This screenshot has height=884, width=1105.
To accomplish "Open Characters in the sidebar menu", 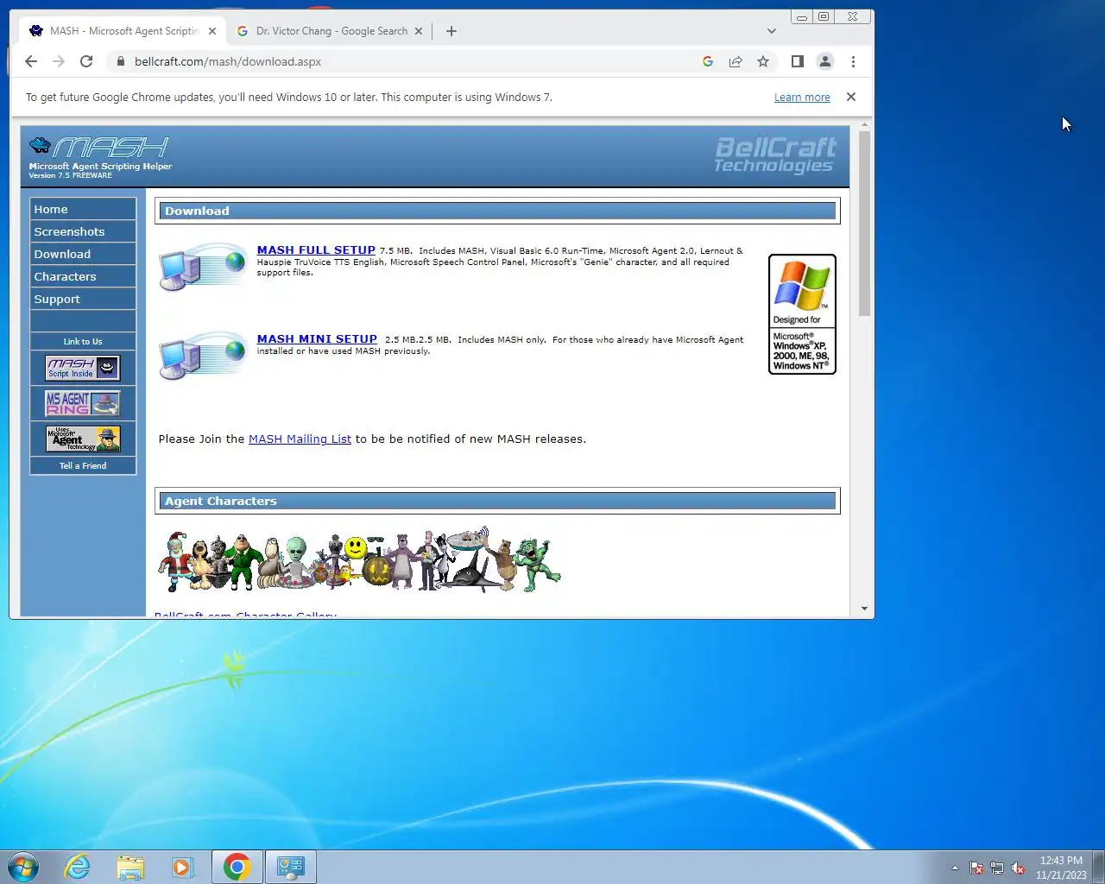I will point(83,276).
